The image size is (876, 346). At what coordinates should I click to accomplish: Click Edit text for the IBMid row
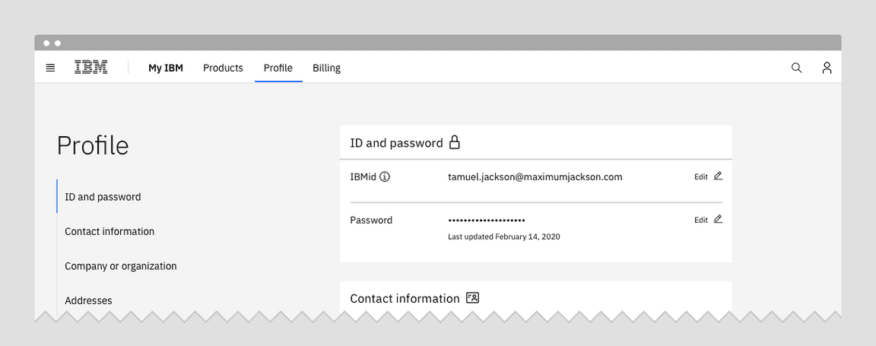700,177
